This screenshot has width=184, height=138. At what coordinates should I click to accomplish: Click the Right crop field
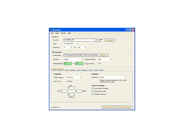(79, 91)
